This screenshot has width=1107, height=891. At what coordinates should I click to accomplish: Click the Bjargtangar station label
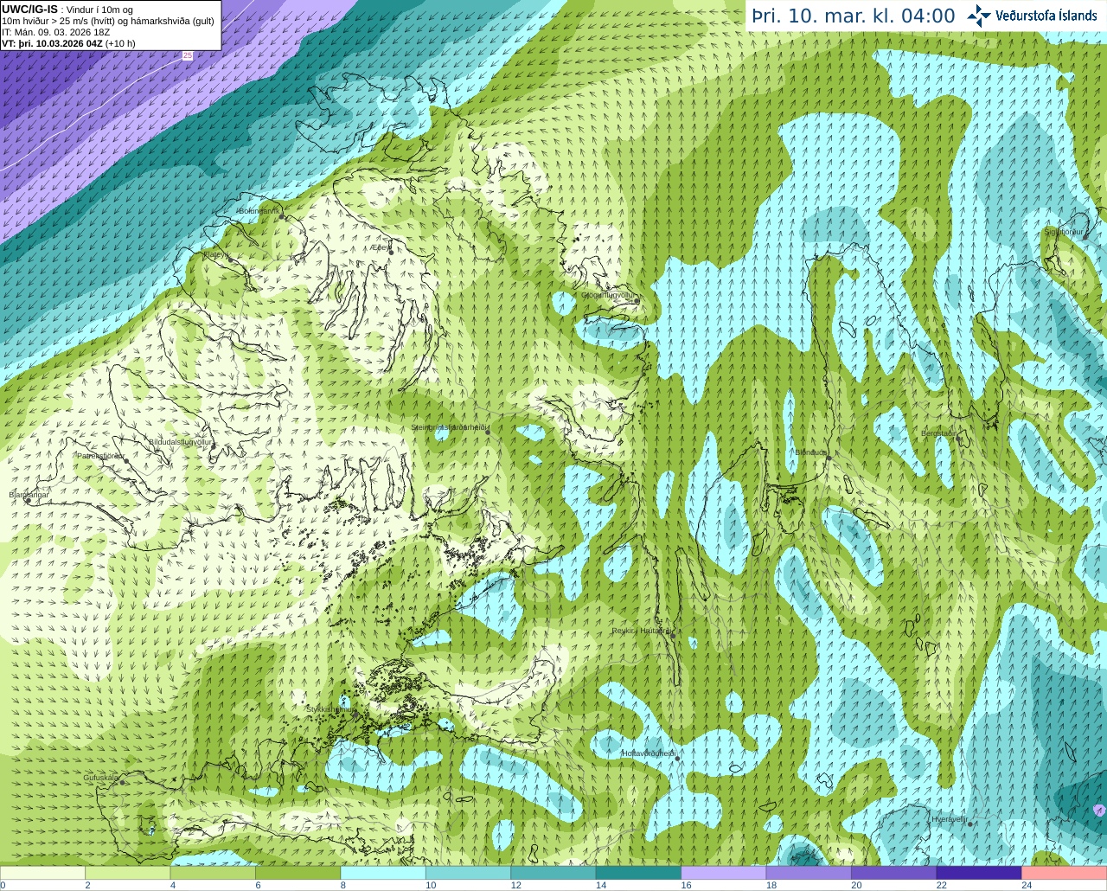point(29,494)
